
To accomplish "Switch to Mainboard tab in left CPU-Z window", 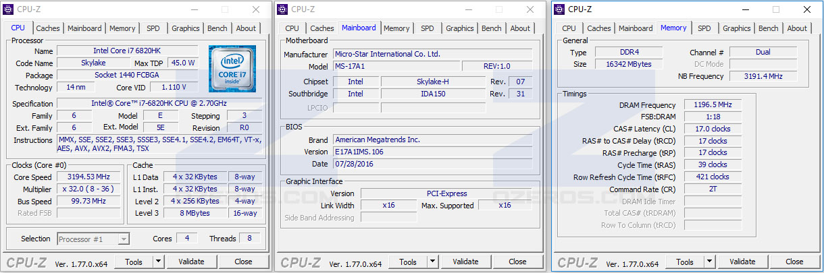I will pyautogui.click(x=84, y=28).
